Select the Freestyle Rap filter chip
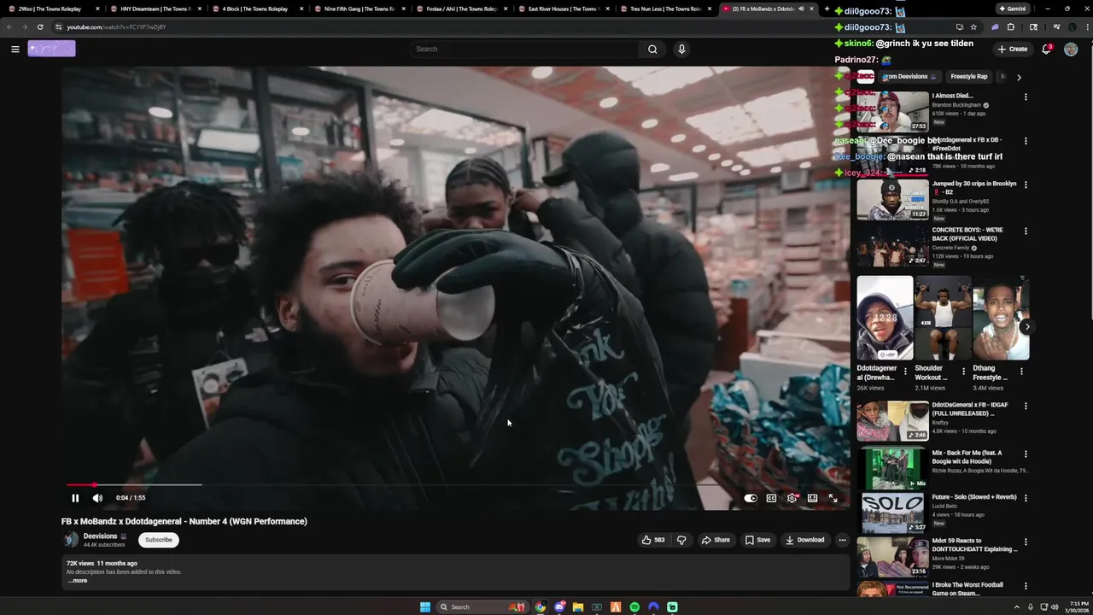This screenshot has width=1093, height=615. 969,76
